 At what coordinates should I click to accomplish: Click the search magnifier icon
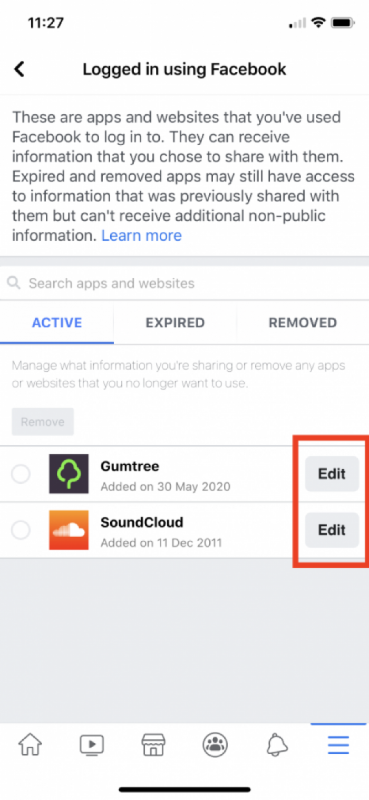[x=14, y=283]
